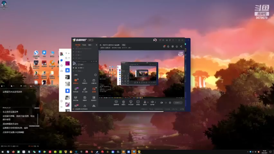Switch to the third scene tab

coord(90,45)
